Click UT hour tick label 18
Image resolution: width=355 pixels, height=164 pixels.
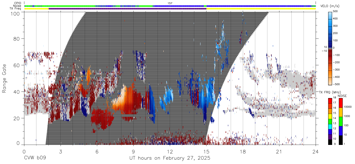pos(243,152)
